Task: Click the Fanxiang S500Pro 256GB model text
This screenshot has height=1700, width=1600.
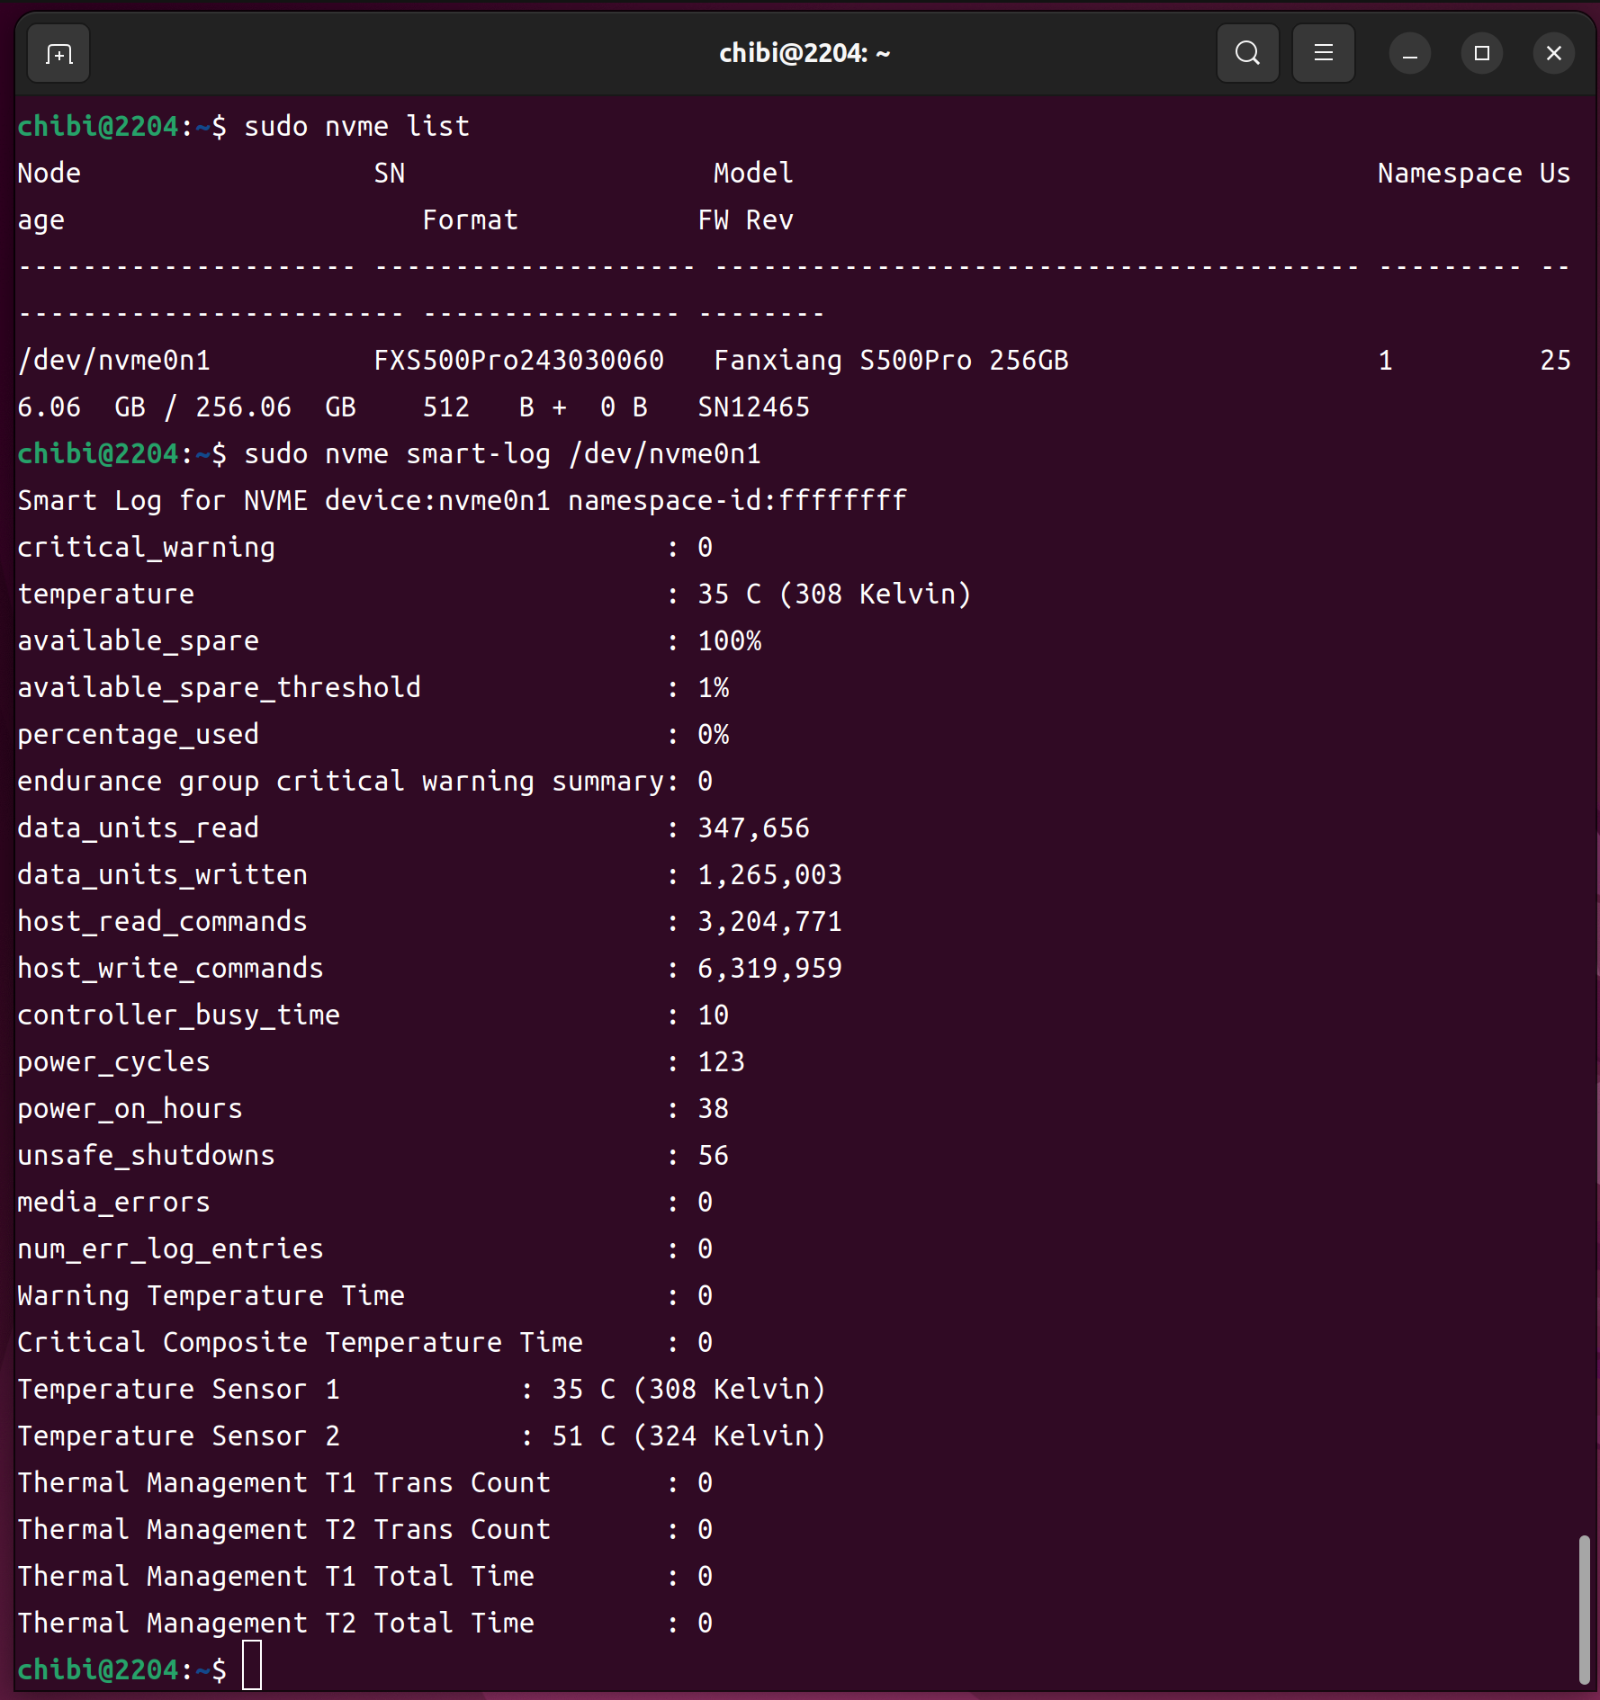Action: pos(890,361)
